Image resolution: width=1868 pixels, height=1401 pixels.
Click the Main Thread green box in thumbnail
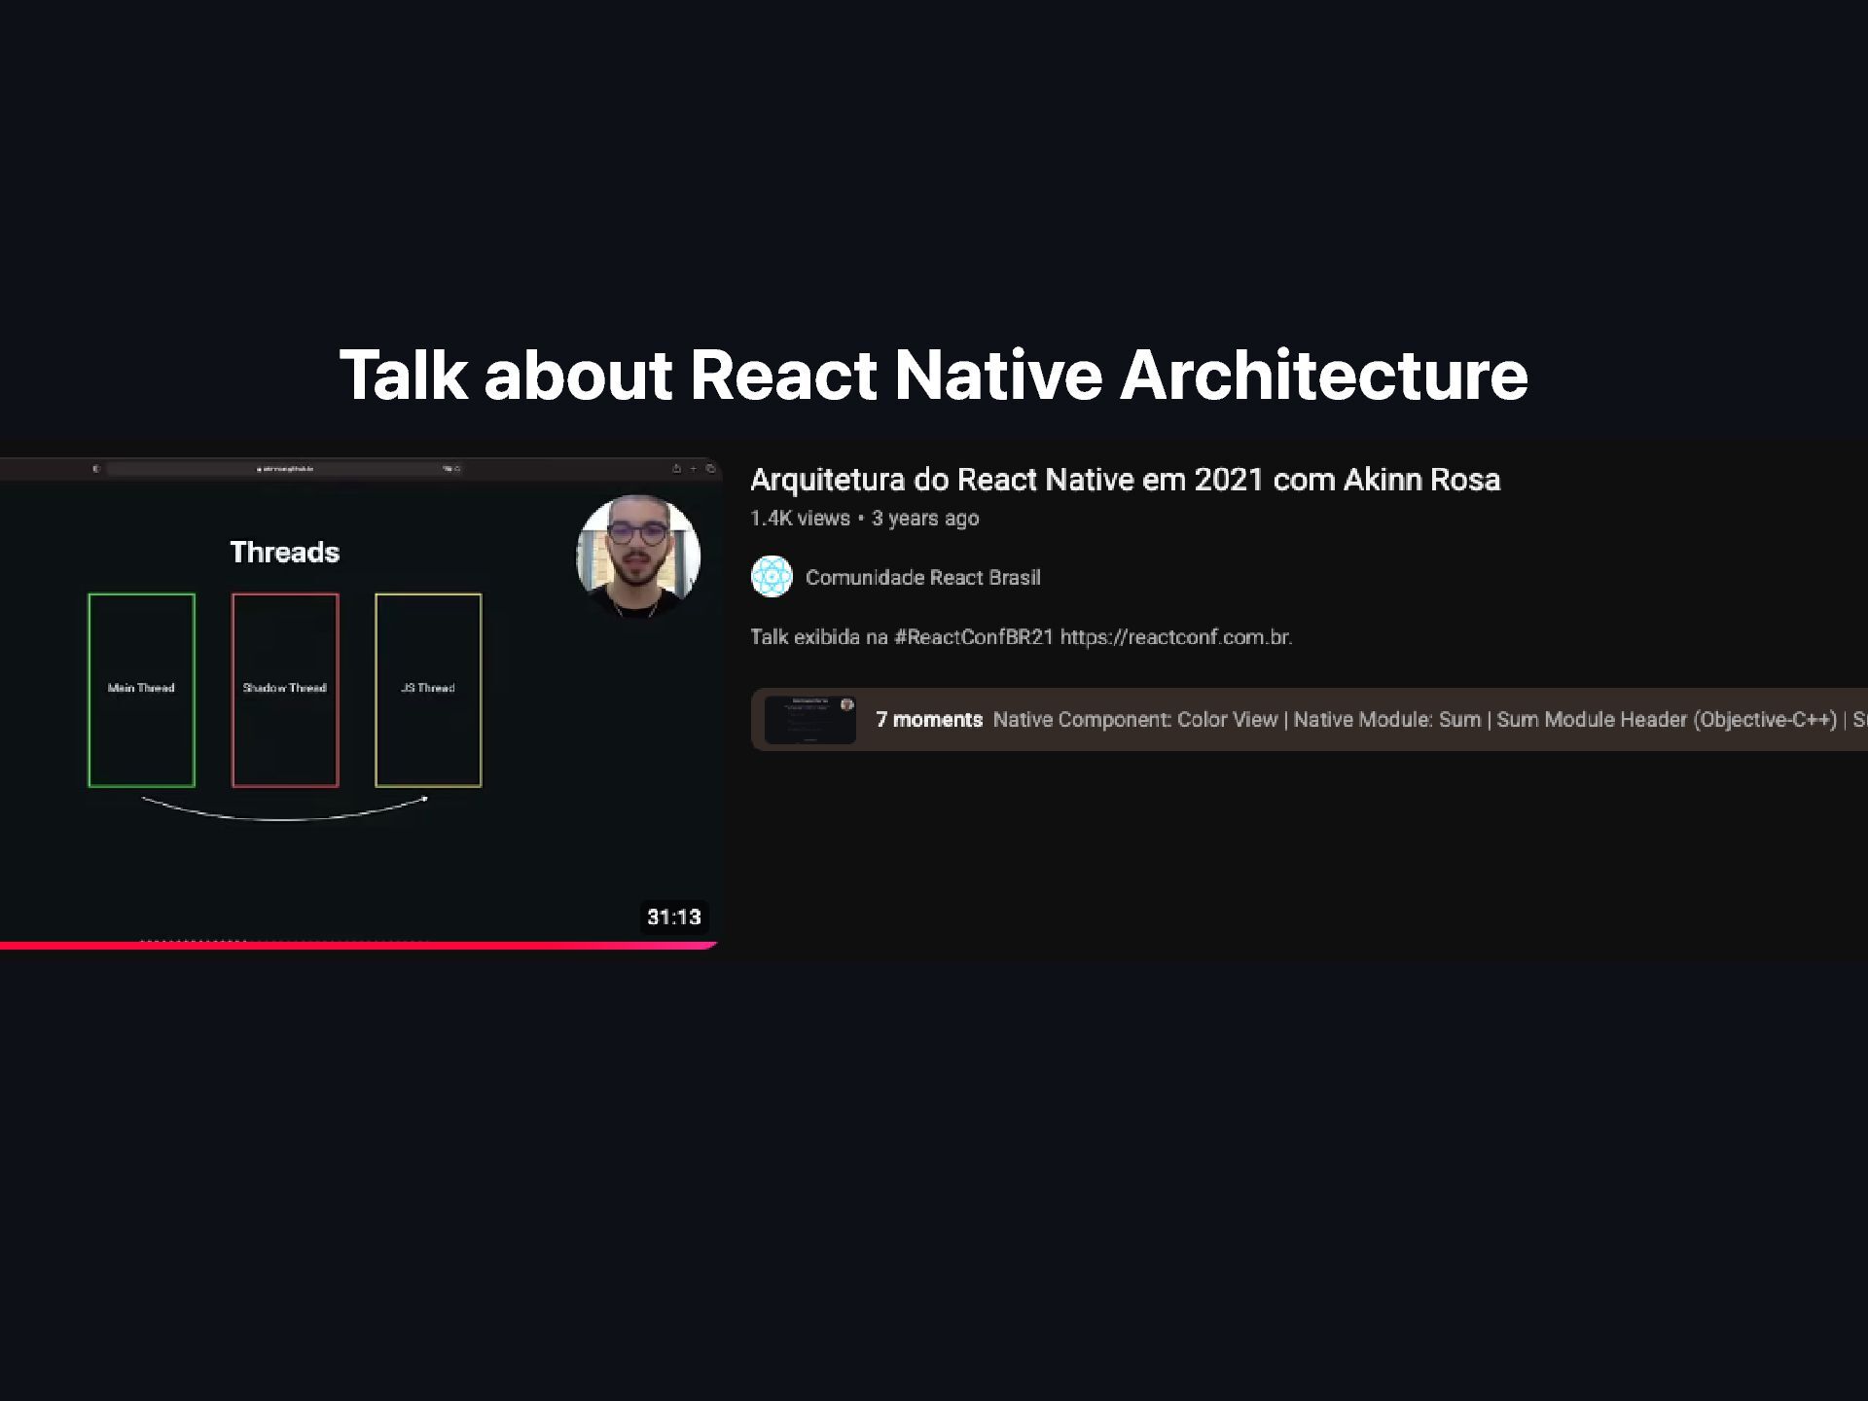point(141,690)
